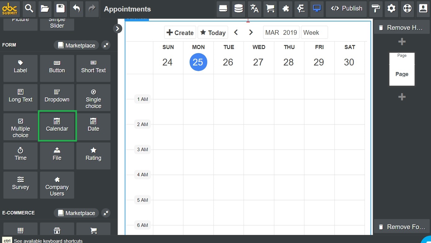This screenshot has height=243, width=431.
Task: Preview the form with the monitor icon
Action: click(317, 9)
